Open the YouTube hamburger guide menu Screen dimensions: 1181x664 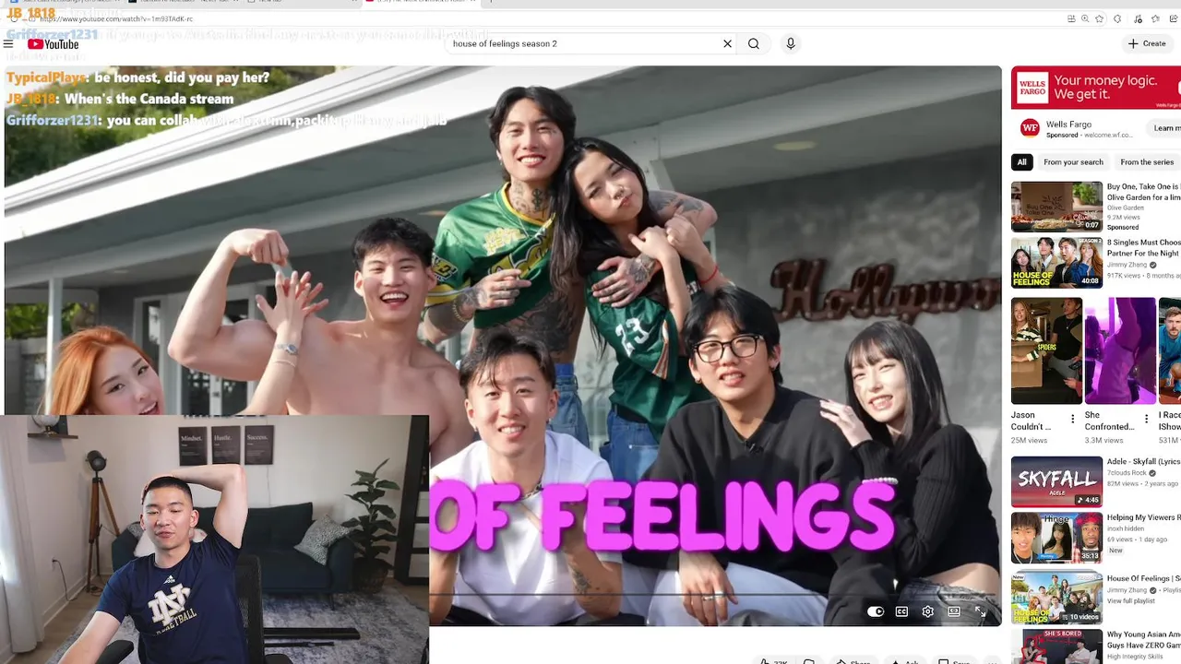[x=8, y=43]
